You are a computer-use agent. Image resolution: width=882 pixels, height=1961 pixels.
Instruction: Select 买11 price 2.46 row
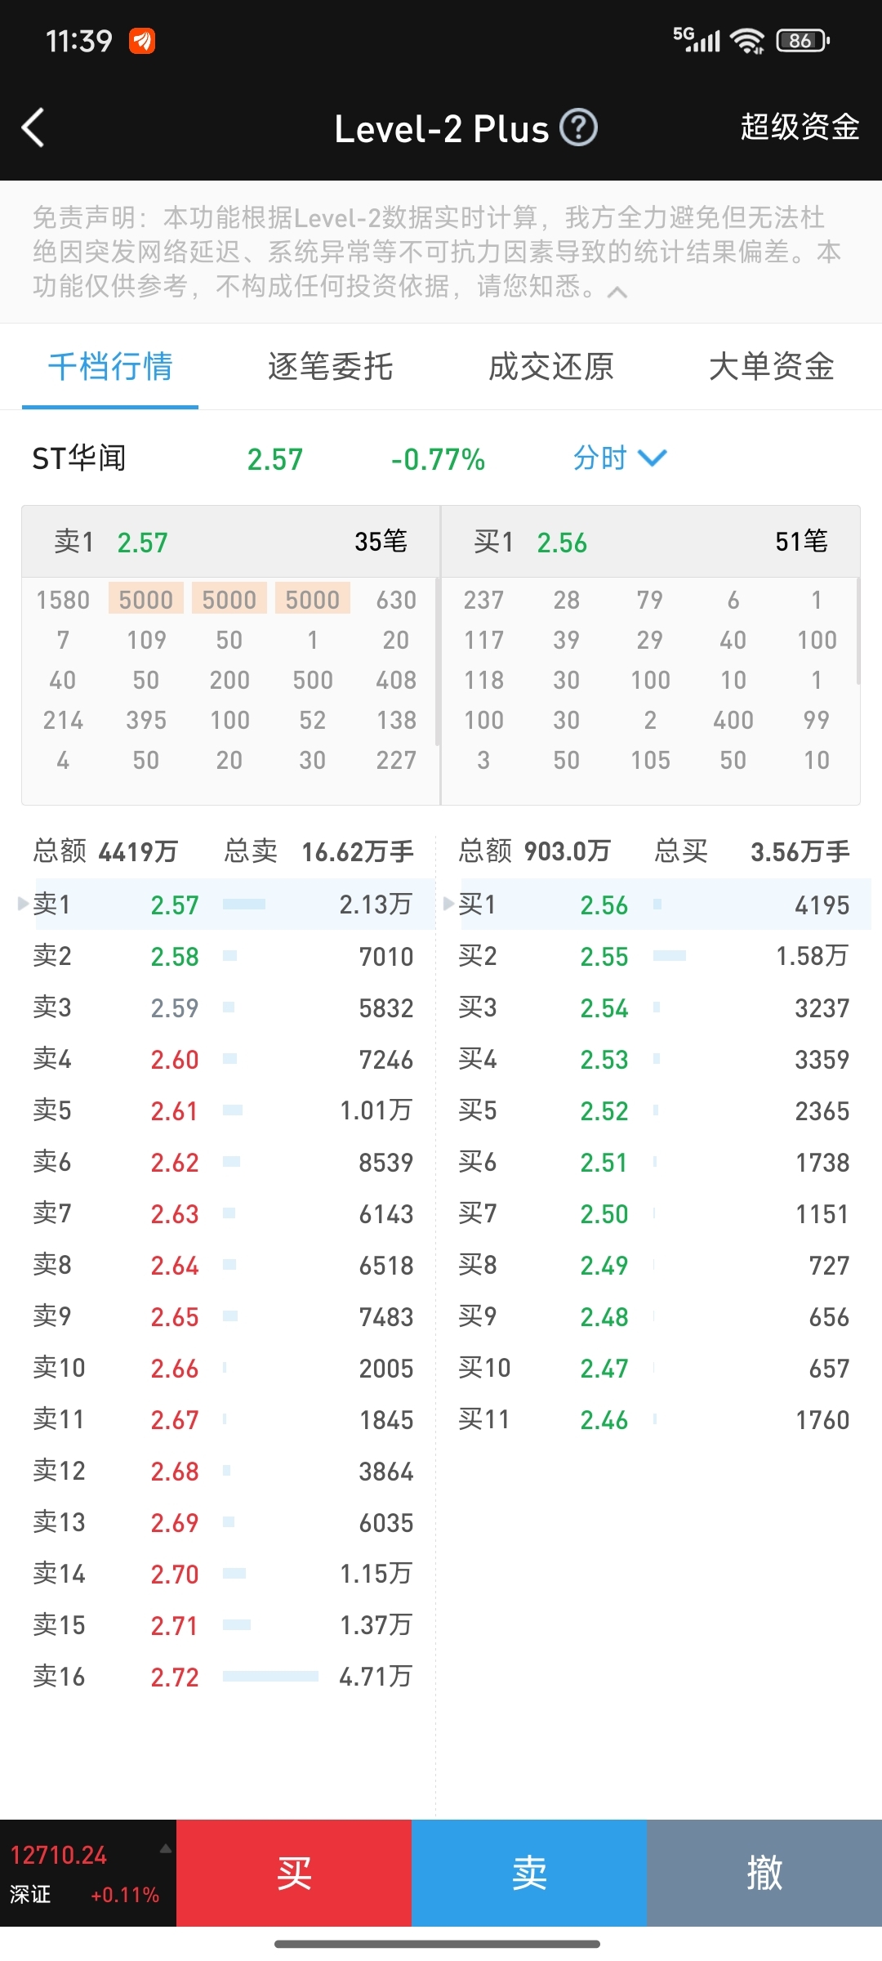pos(654,1418)
